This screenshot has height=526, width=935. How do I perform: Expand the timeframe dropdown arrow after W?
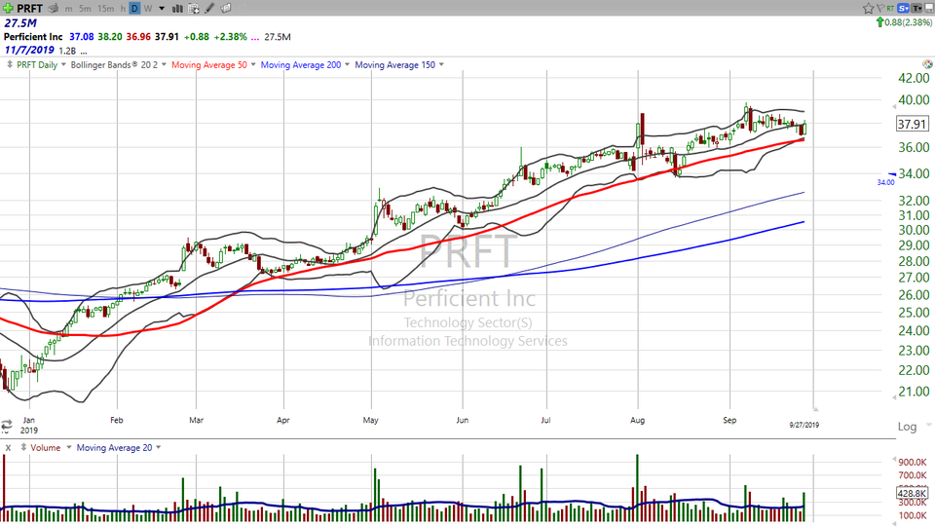pos(161,8)
